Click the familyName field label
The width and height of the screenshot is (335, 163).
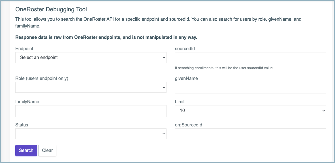coord(27,102)
